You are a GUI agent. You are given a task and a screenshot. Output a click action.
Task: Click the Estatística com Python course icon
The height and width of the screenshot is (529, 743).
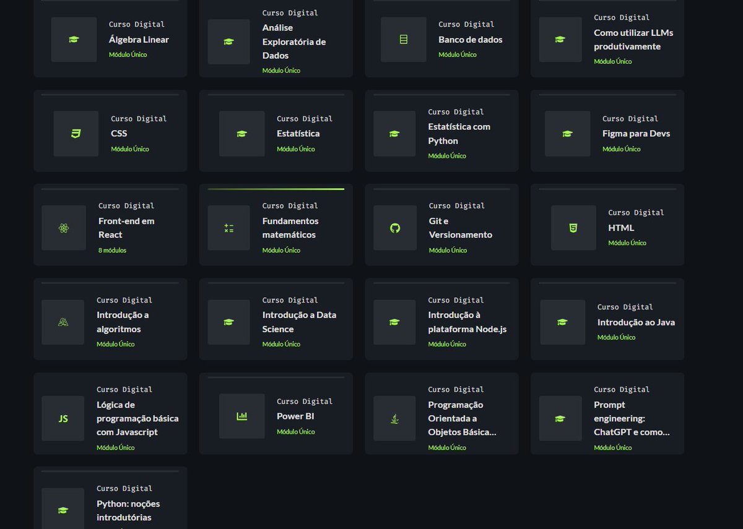[x=394, y=134]
